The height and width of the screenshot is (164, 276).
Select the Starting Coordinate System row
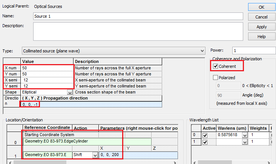(61, 135)
